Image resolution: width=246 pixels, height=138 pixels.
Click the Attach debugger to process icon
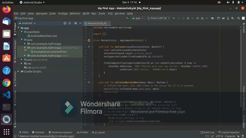coord(202,18)
